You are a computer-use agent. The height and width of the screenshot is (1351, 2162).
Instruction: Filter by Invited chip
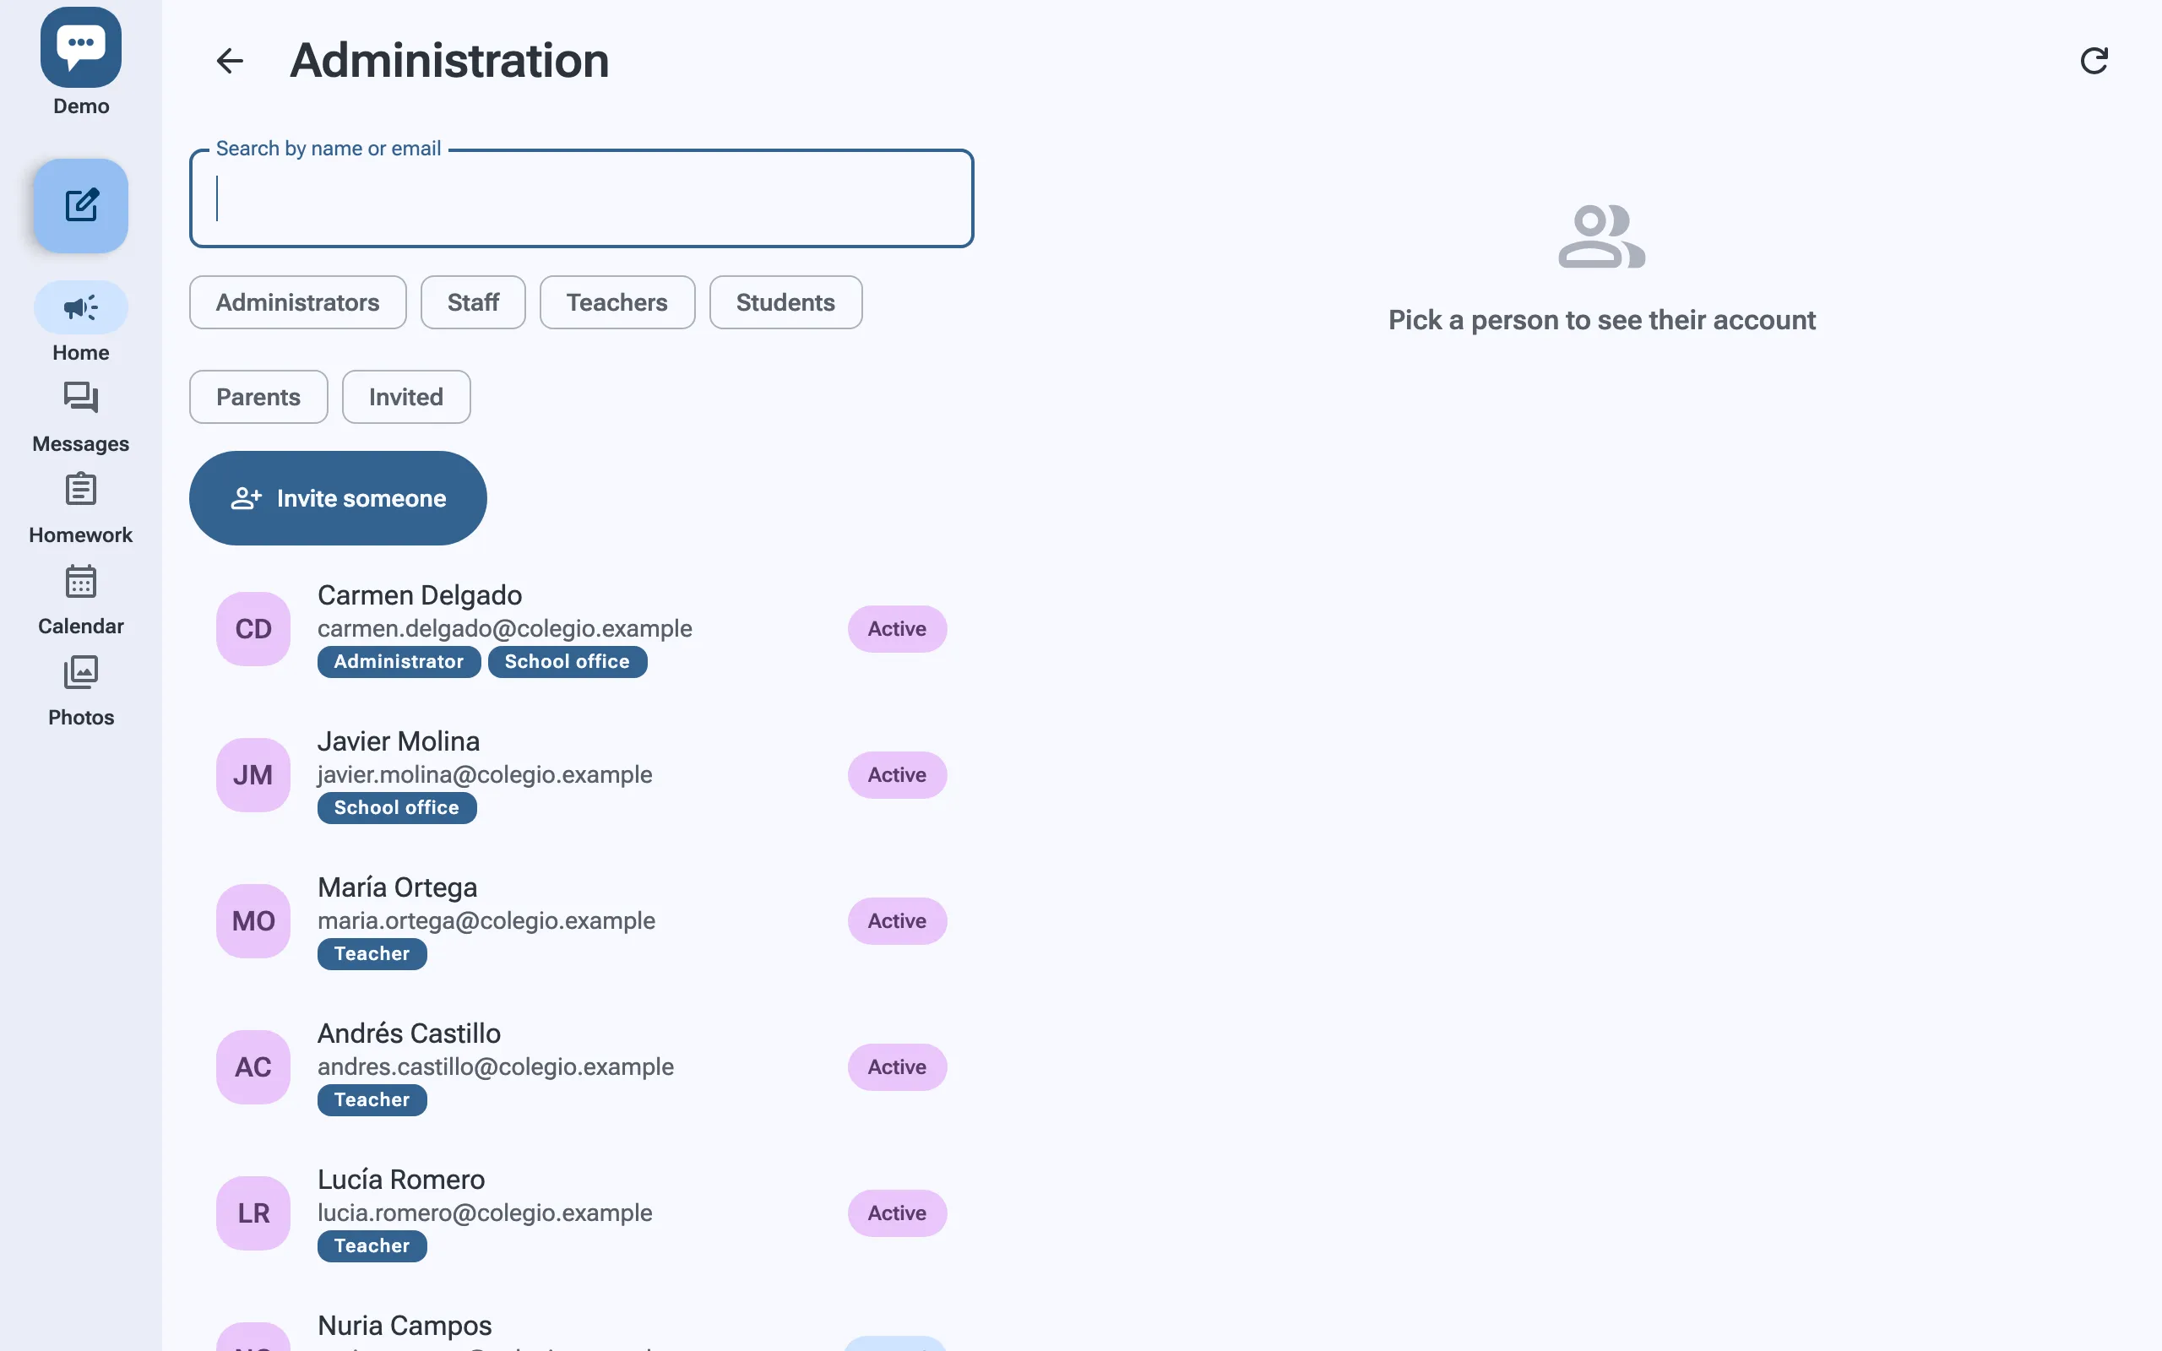click(405, 397)
